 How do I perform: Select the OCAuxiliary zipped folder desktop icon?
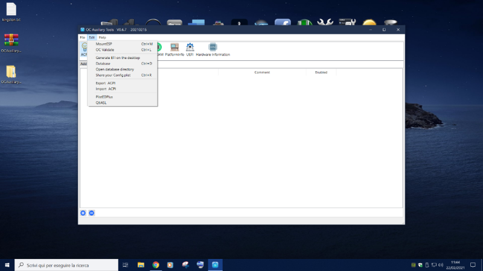click(11, 74)
